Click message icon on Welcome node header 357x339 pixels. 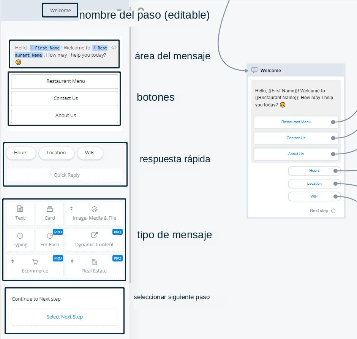click(x=254, y=70)
